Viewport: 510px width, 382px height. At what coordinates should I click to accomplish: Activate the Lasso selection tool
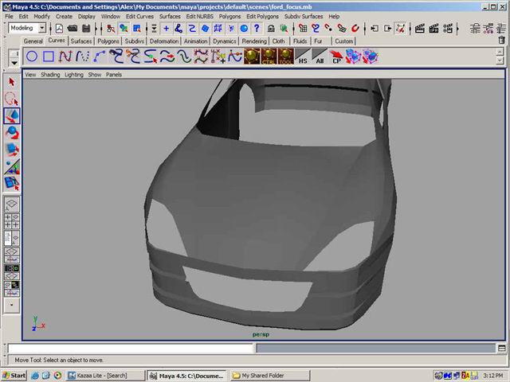(x=12, y=99)
